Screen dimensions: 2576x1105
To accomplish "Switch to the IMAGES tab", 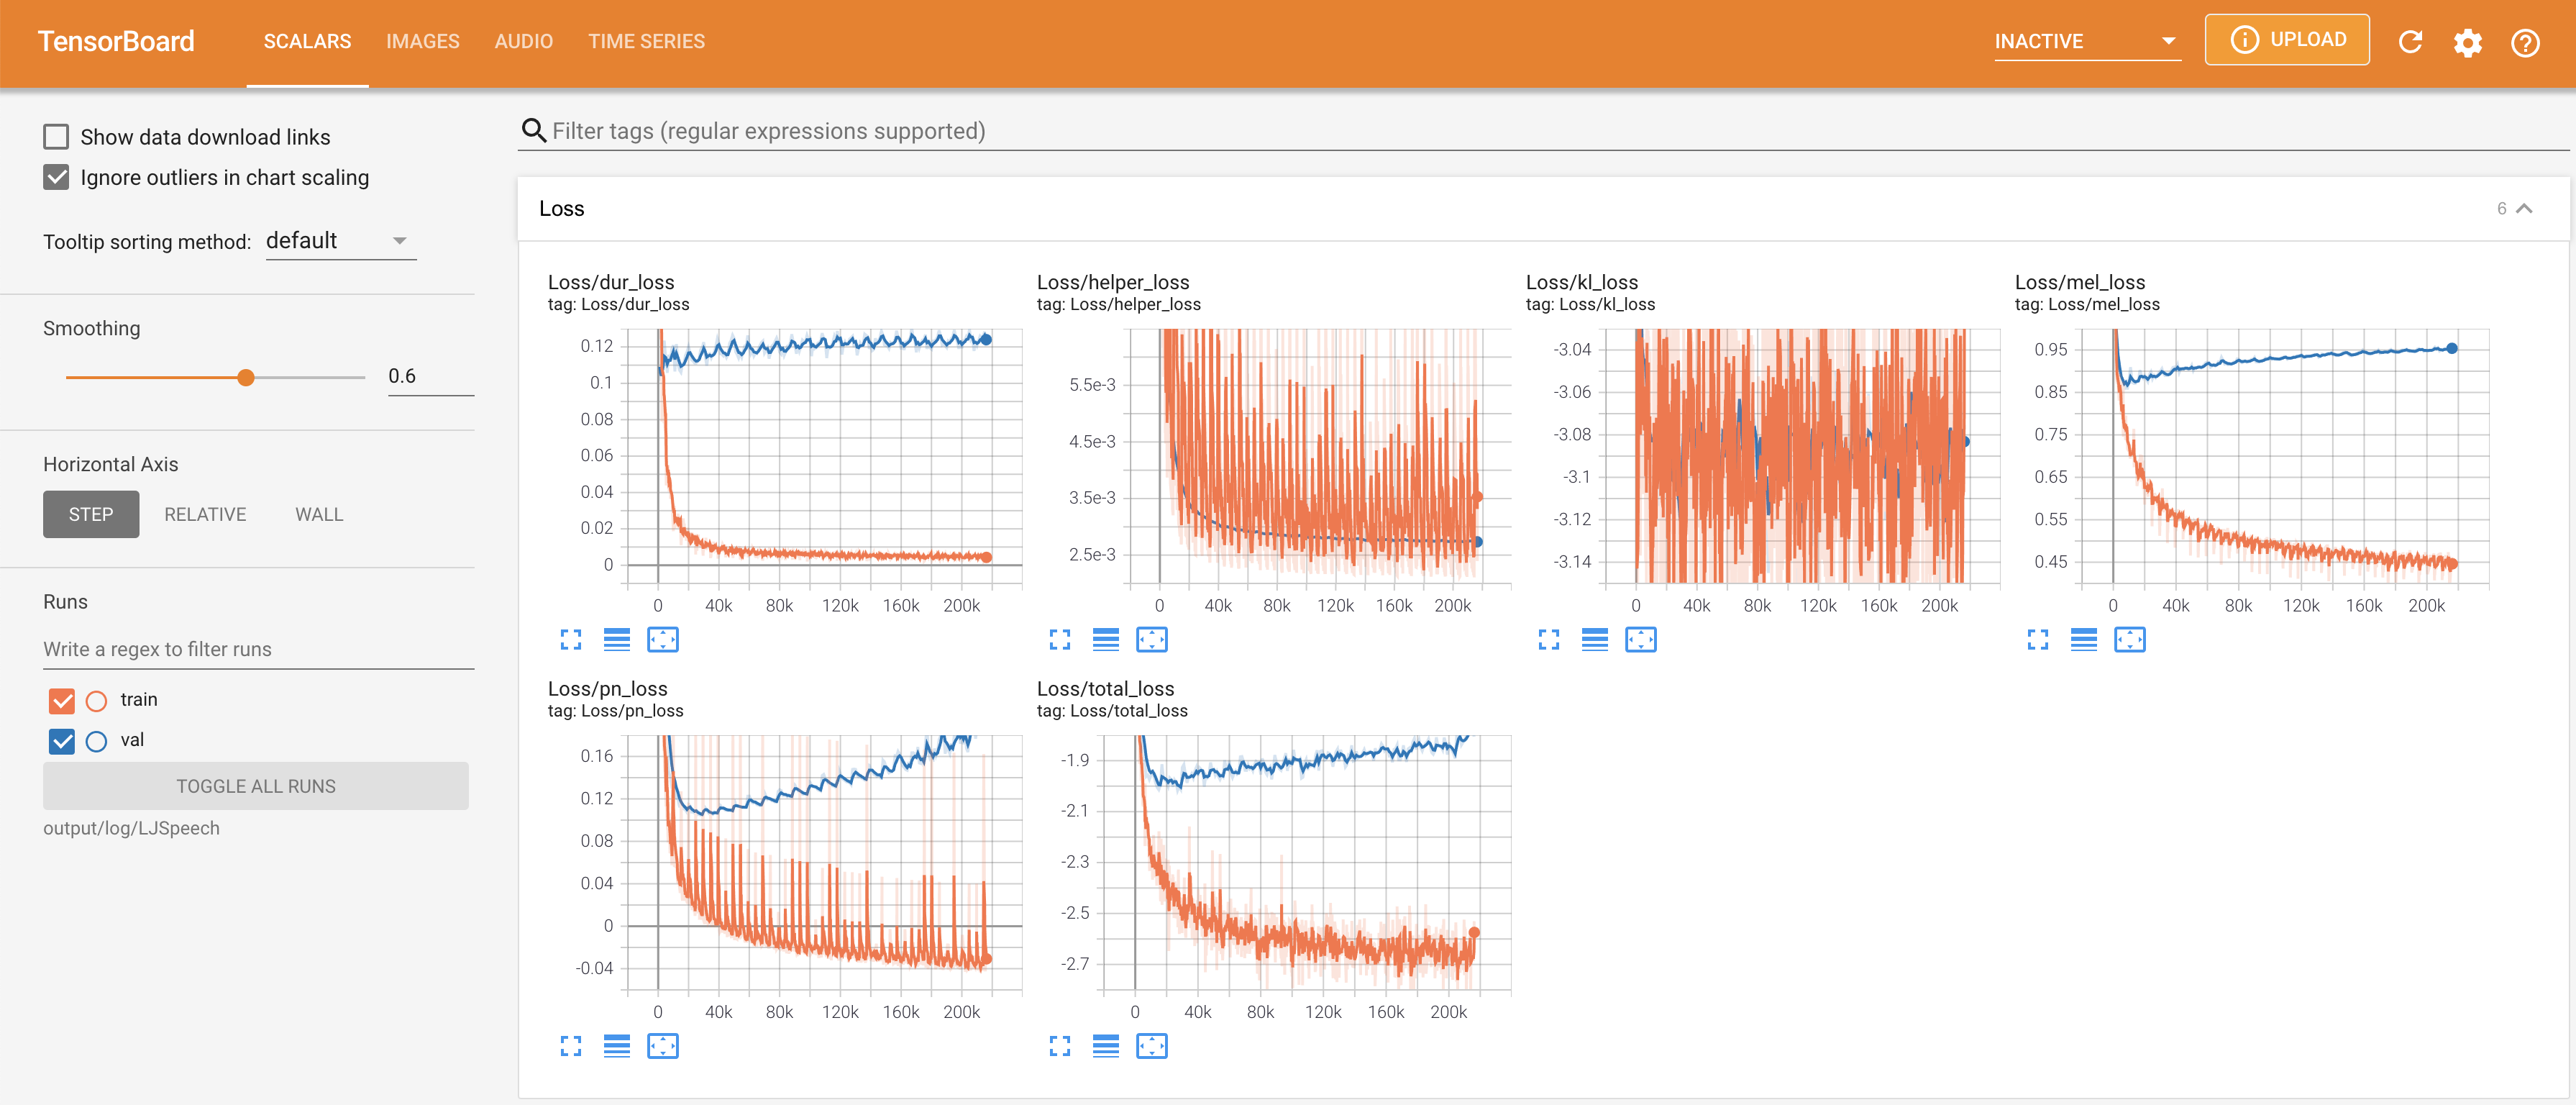I will [x=422, y=42].
